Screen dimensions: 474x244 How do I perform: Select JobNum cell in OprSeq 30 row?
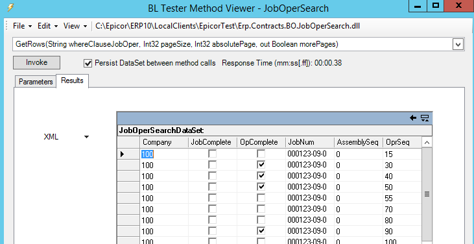point(310,165)
